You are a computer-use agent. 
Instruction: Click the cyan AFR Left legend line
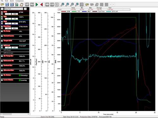(x=109, y=11)
